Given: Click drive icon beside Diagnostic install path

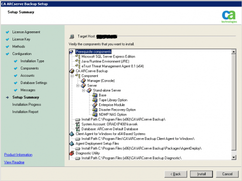Looking at the screenshot, I should click(x=78, y=158).
